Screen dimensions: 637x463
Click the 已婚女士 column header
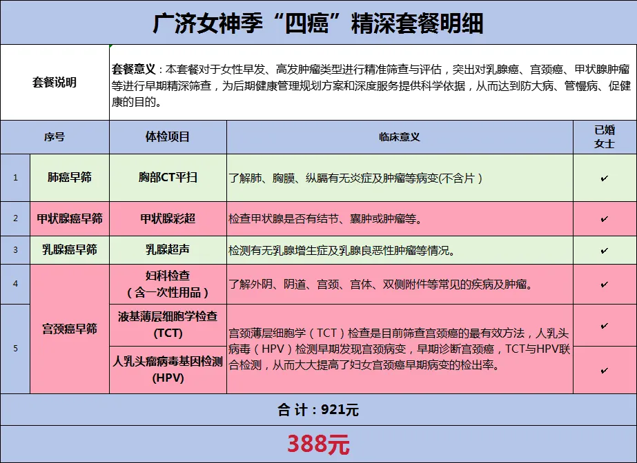click(605, 137)
